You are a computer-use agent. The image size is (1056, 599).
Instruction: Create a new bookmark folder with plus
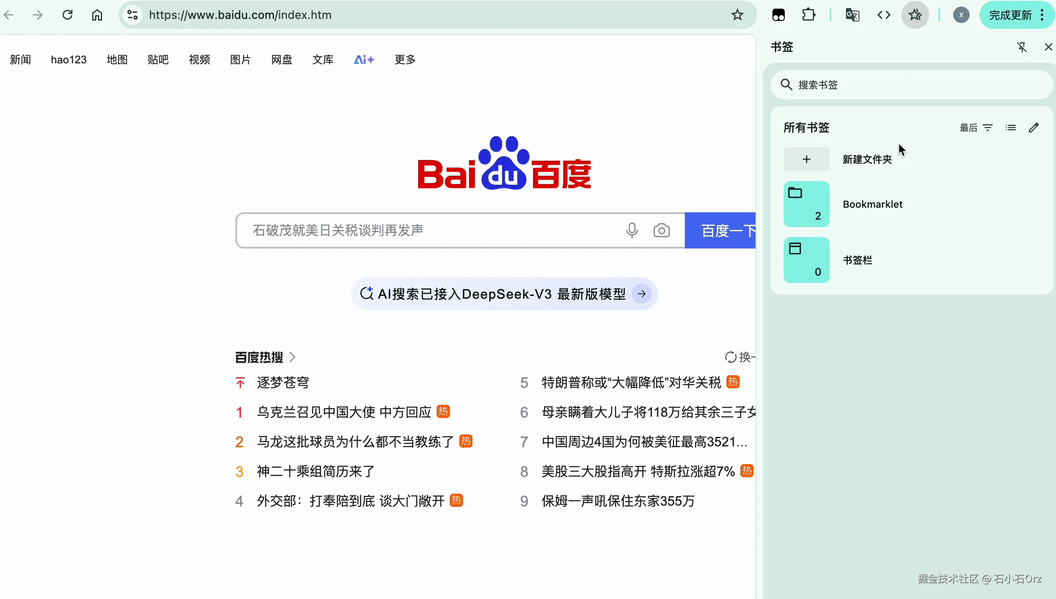[806, 160]
